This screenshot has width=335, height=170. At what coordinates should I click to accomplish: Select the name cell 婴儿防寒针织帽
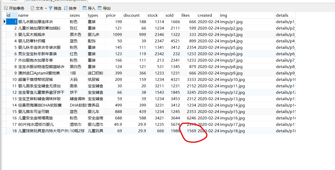coord(43,41)
